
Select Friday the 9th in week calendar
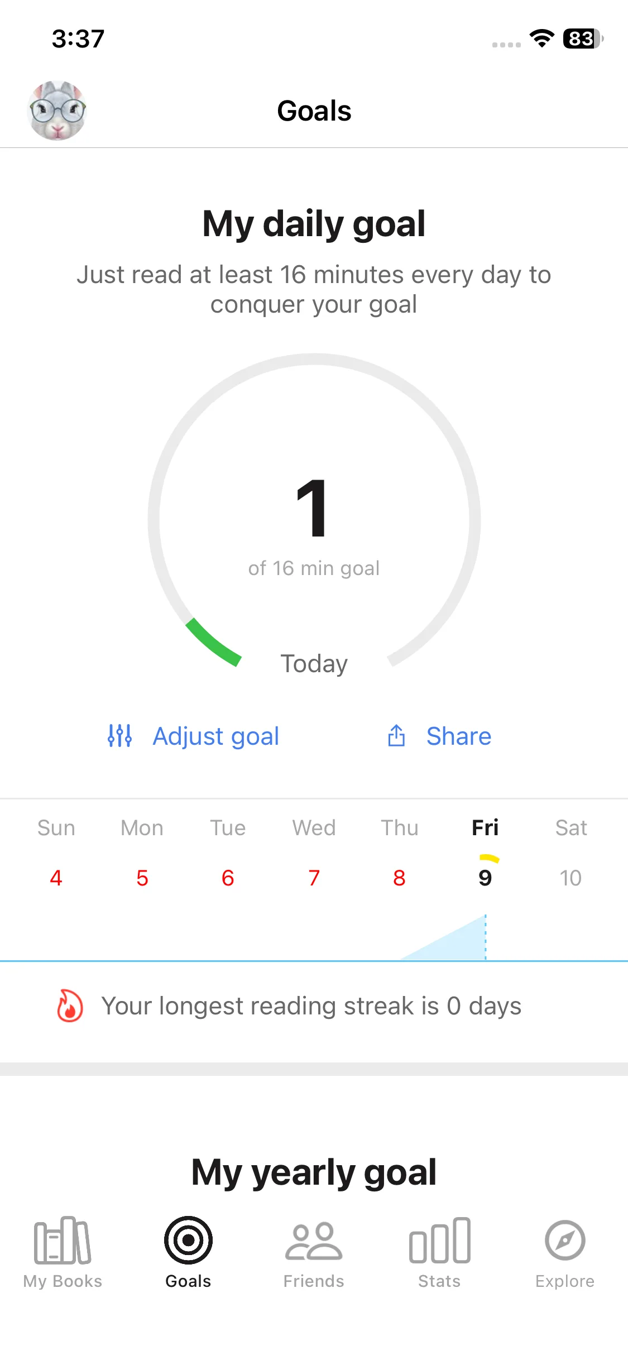[x=485, y=878]
